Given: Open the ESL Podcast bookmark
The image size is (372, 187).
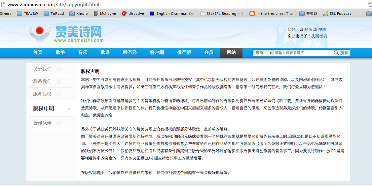Looking at the screenshot, I should click(337, 14).
